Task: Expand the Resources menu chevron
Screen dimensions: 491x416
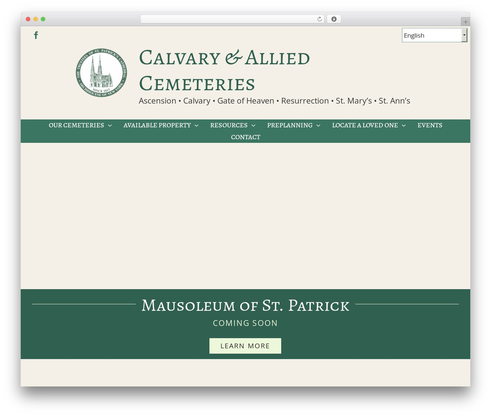Action: [x=253, y=125]
